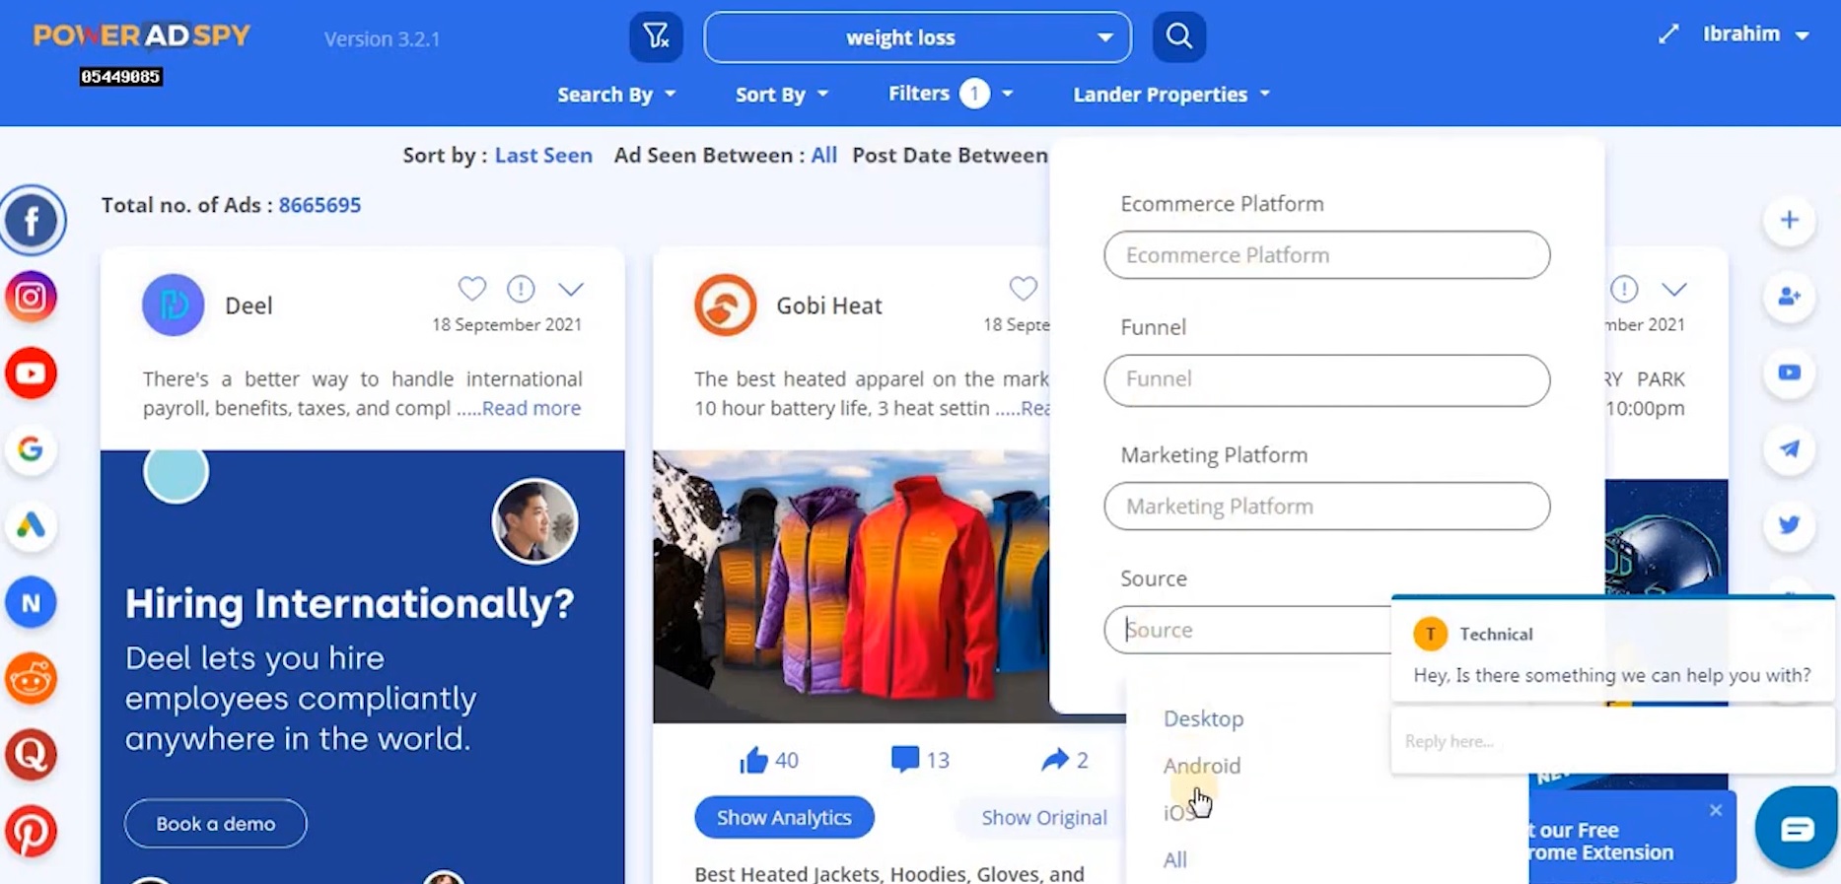Screen dimensions: 1841x884
Task: Open Quora ads platform icon
Action: point(32,755)
